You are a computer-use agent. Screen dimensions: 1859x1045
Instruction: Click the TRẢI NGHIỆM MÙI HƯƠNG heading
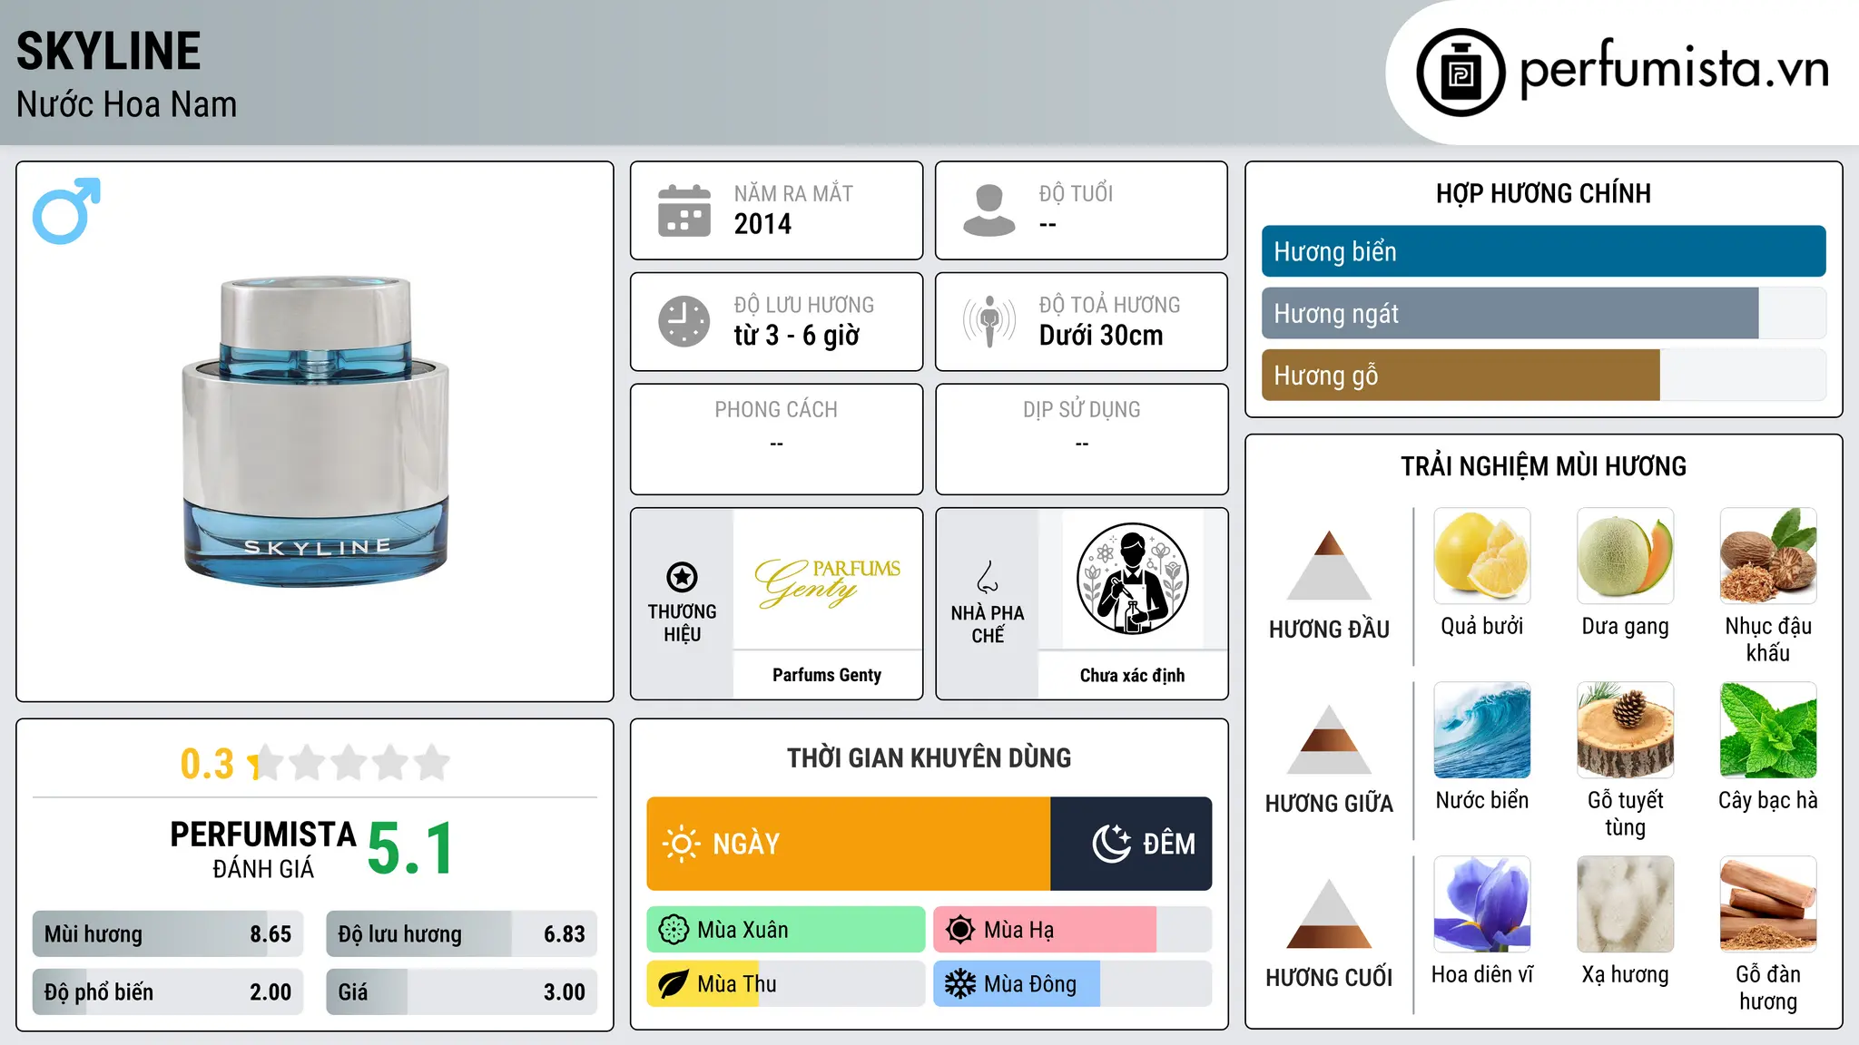[x=1543, y=466]
